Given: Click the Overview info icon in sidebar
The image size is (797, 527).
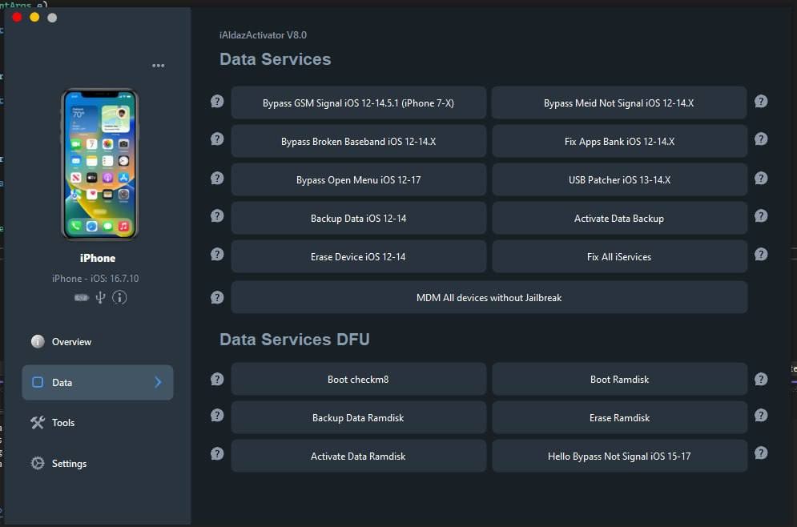Looking at the screenshot, I should pos(38,341).
